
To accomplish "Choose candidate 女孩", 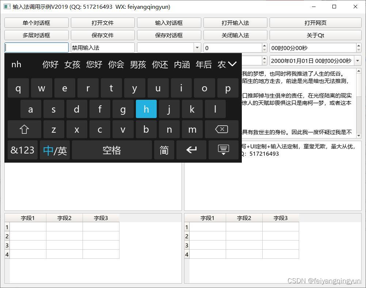I will [x=72, y=64].
